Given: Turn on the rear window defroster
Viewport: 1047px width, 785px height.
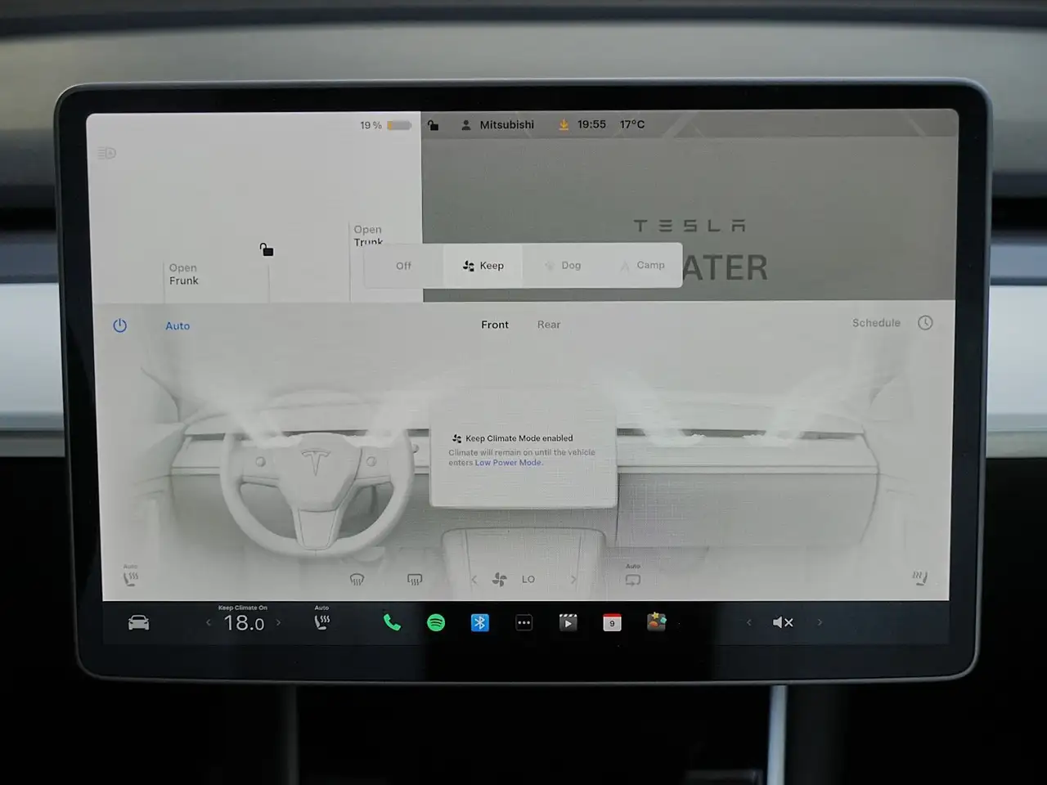Looking at the screenshot, I should click(415, 580).
